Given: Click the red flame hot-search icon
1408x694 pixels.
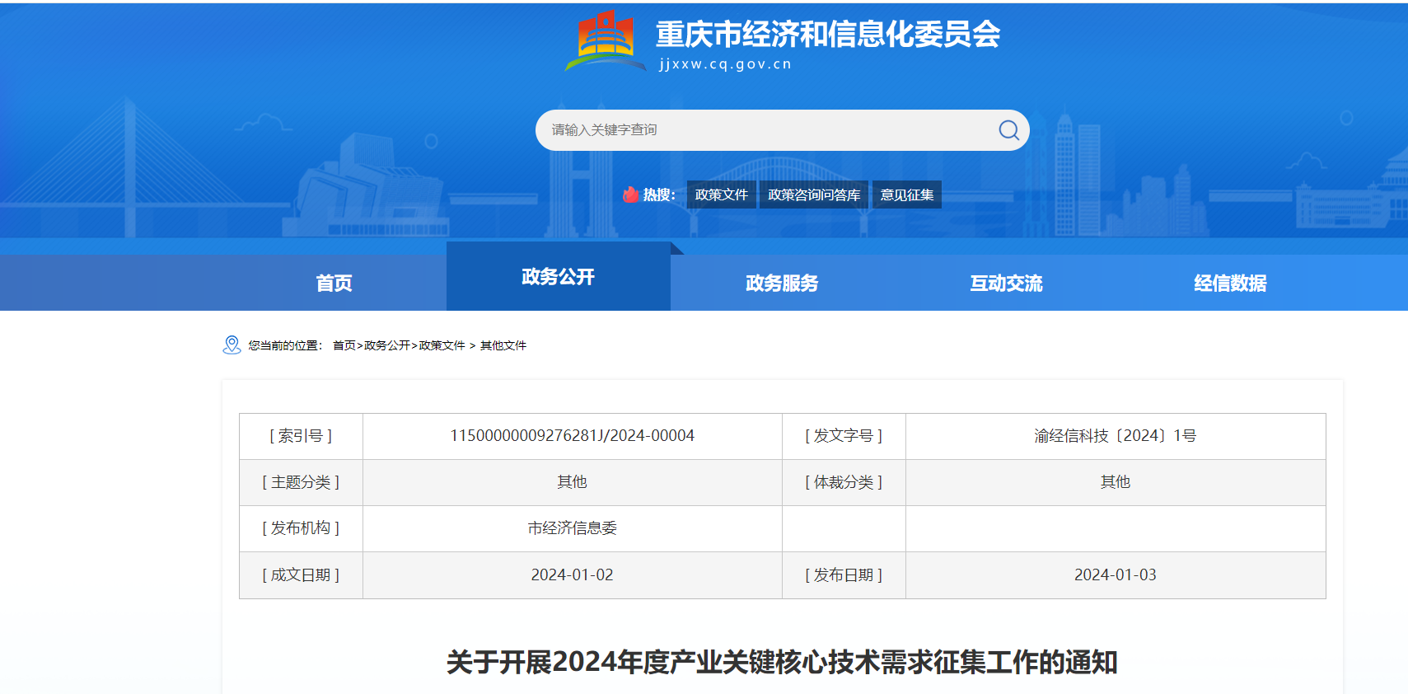Looking at the screenshot, I should tap(631, 195).
